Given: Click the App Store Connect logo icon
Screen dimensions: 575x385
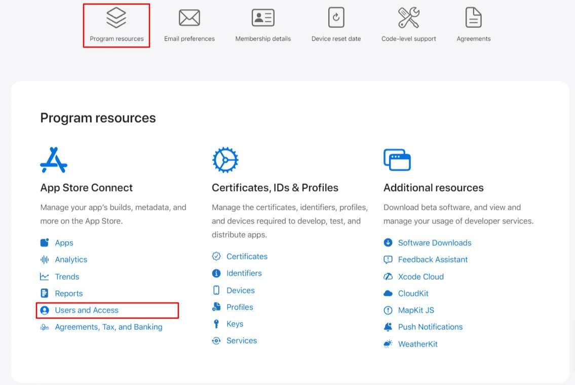Looking at the screenshot, I should [x=54, y=160].
